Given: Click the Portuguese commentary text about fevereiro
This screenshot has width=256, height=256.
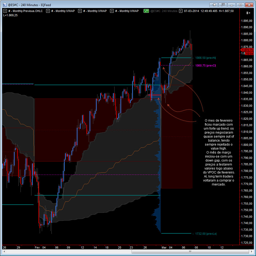Looking at the screenshot, I should click(x=219, y=152).
